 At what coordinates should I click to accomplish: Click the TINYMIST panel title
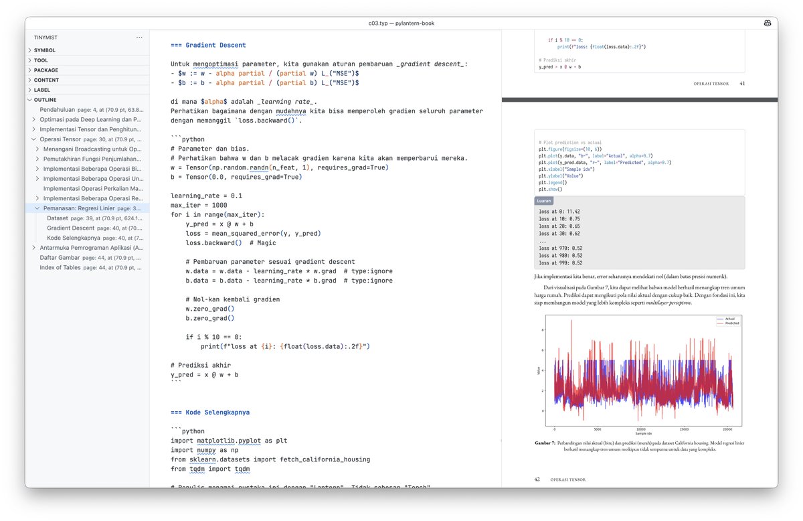[x=46, y=38]
